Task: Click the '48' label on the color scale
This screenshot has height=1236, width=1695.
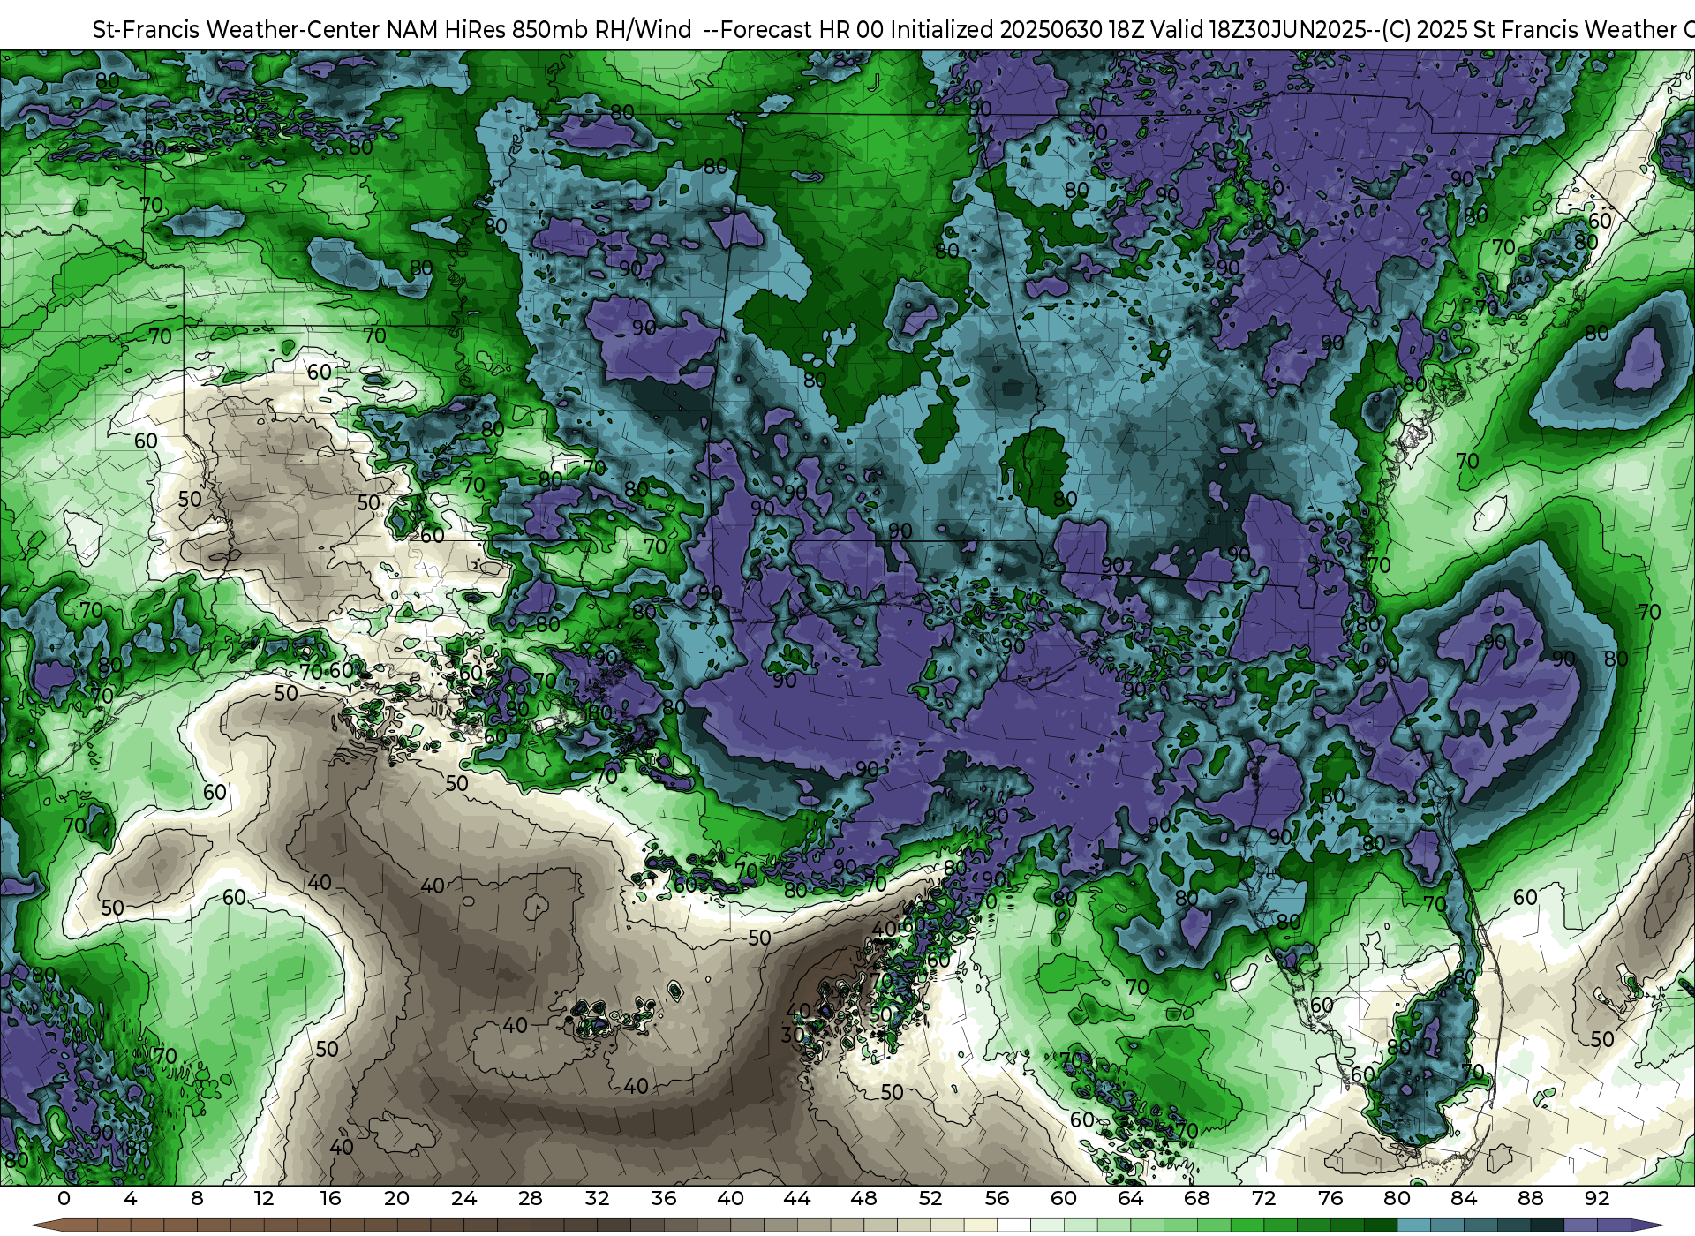Action: click(x=863, y=1198)
